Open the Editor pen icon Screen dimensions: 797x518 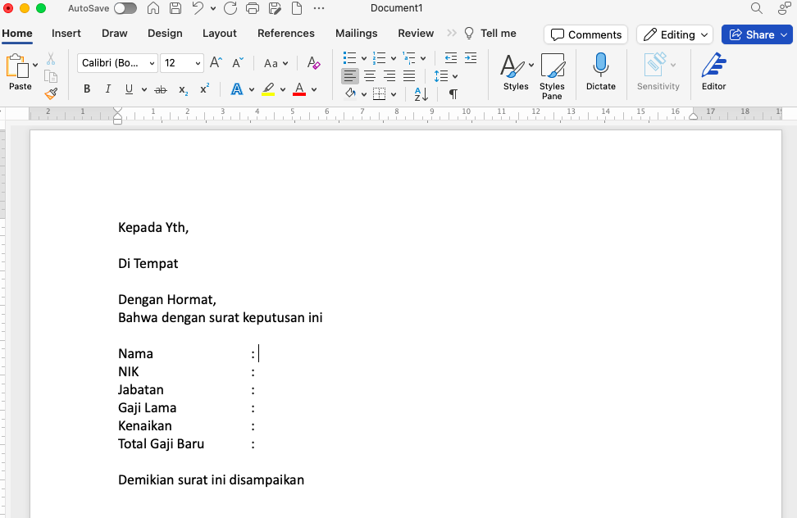pos(713,72)
